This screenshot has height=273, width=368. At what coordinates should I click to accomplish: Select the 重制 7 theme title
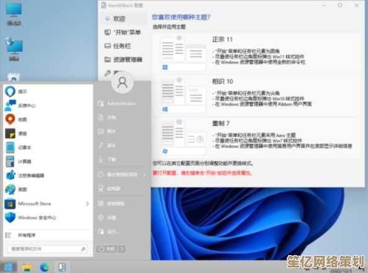click(221, 124)
